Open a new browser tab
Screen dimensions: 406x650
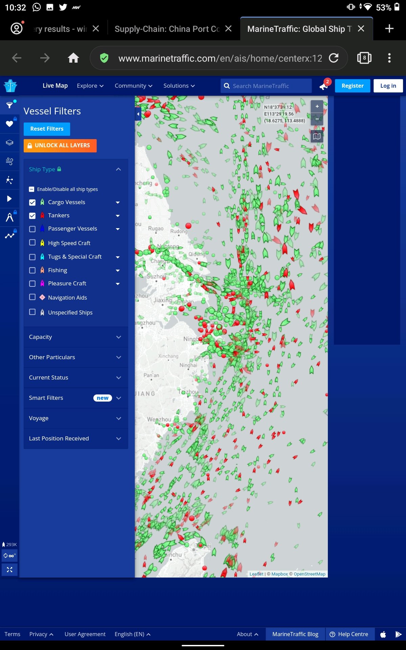pyautogui.click(x=389, y=29)
